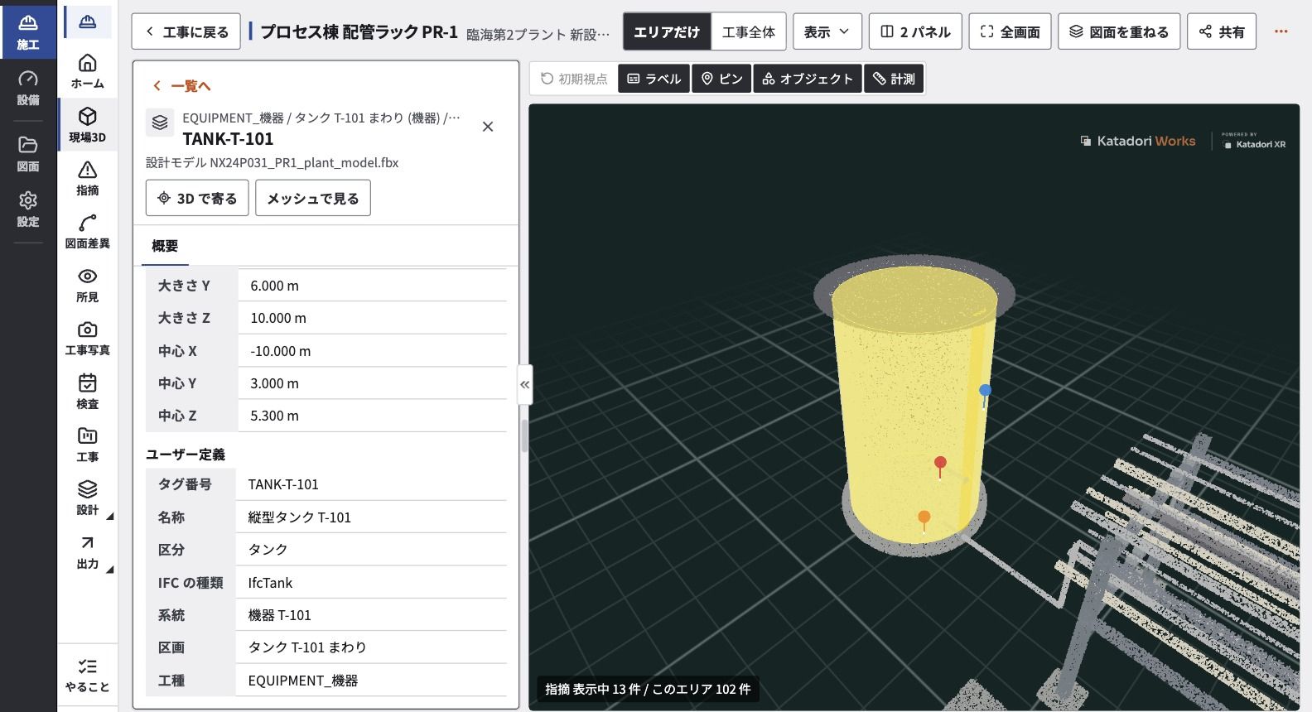Open the 表示 dropdown
Image resolution: width=1312 pixels, height=712 pixels.
[827, 31]
